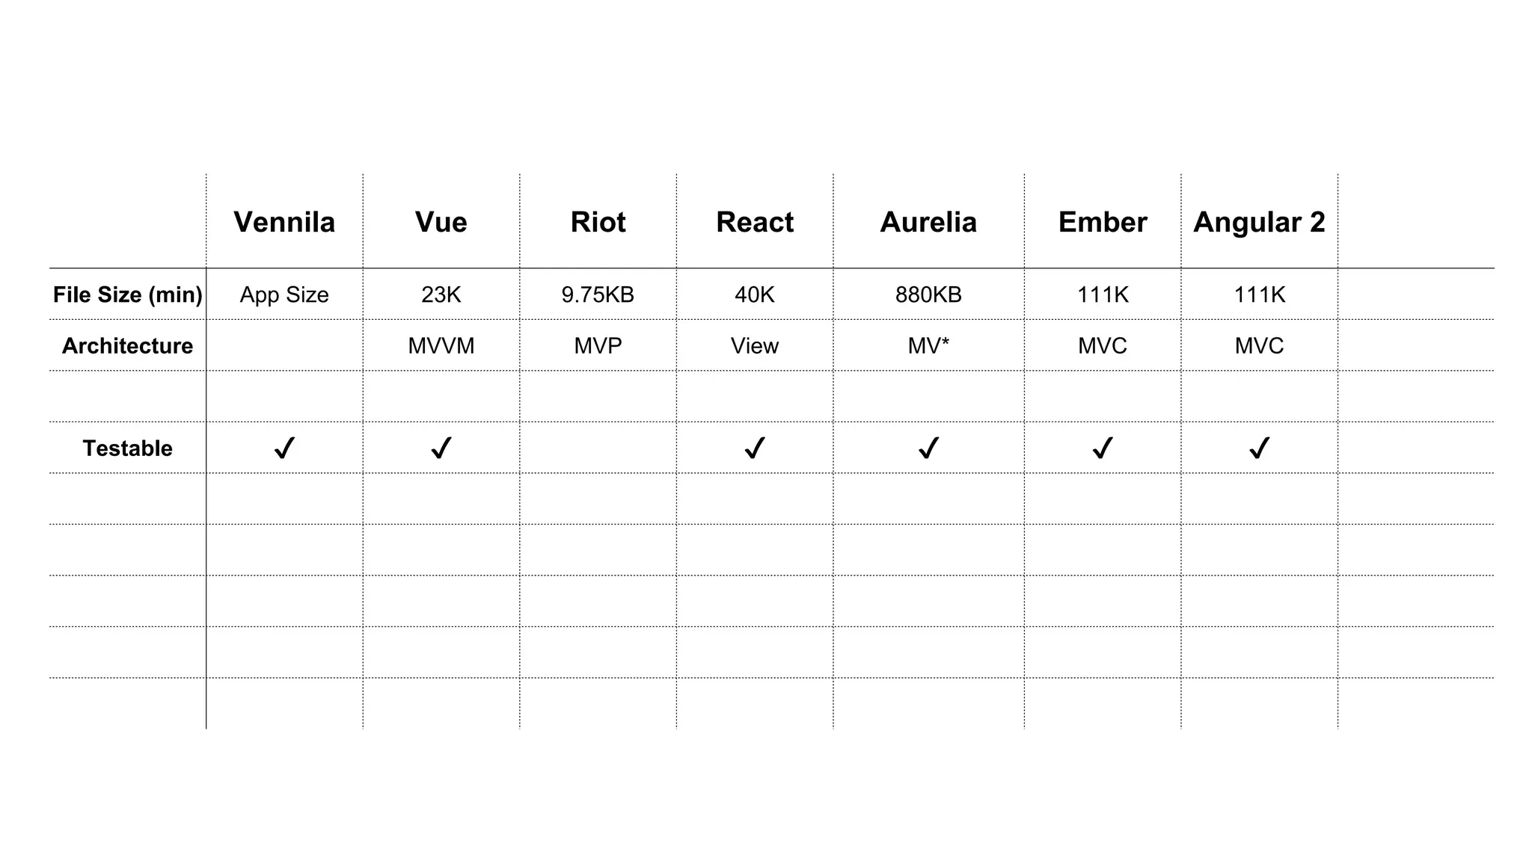Click the Testable checkmark under Vue
This screenshot has height=861, width=1532.
[x=441, y=448]
